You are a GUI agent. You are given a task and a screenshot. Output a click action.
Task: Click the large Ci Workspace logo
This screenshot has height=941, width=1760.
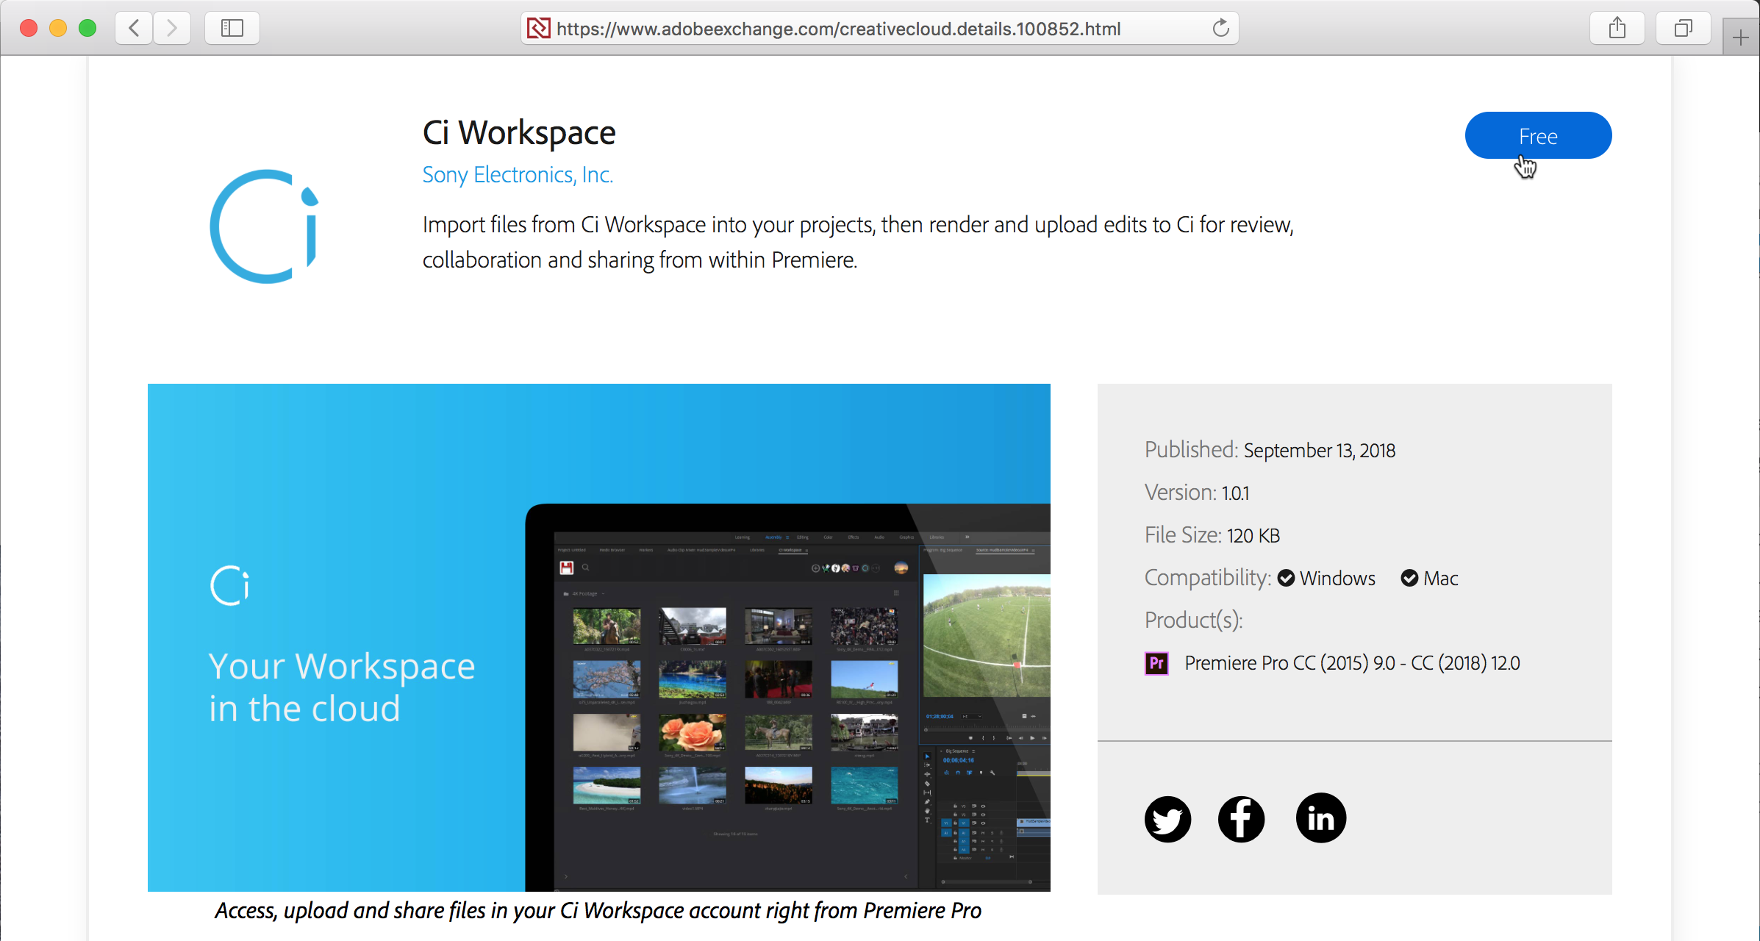coord(264,226)
